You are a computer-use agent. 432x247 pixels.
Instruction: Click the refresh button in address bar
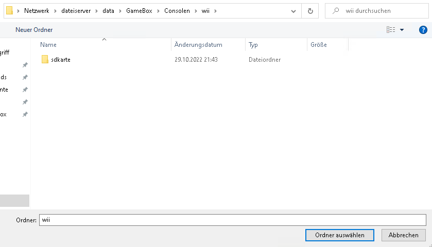(310, 11)
